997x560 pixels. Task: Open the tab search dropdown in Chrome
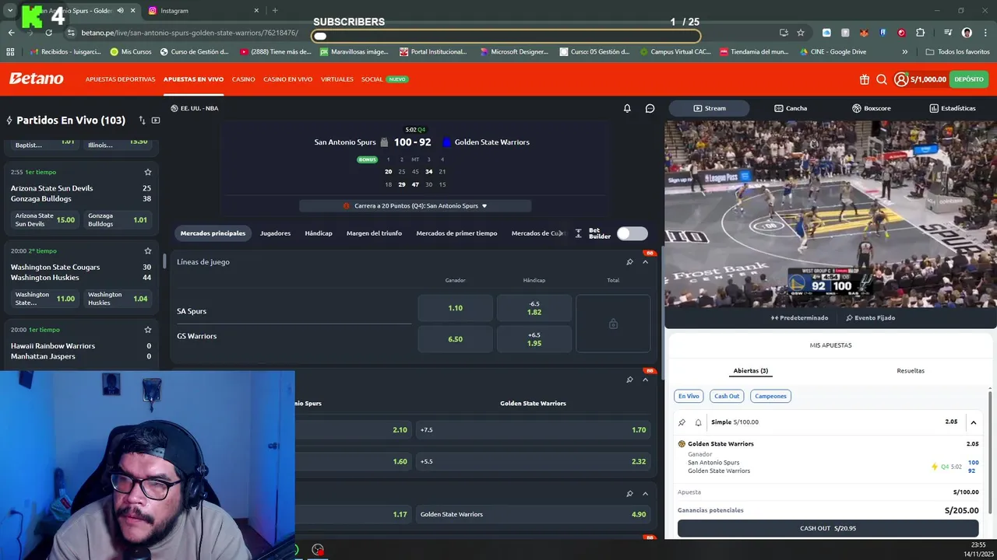pos(10,11)
